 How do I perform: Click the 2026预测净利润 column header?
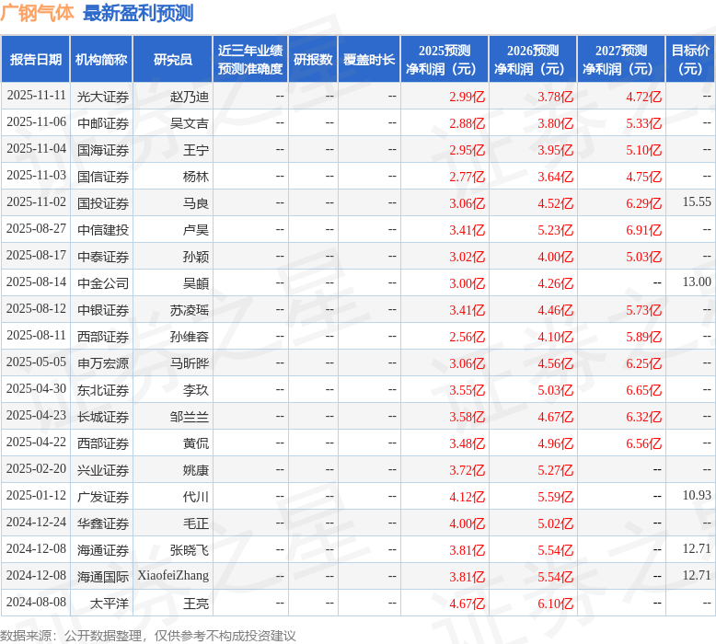tap(533, 59)
